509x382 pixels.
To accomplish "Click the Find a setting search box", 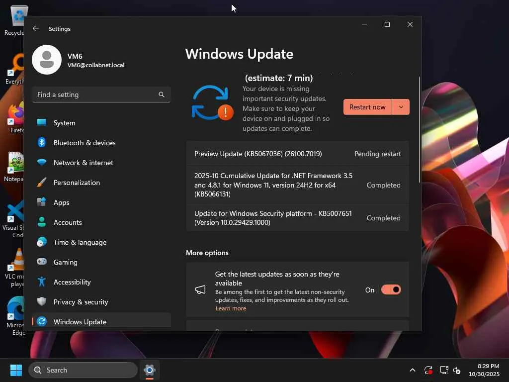I will click(x=101, y=95).
